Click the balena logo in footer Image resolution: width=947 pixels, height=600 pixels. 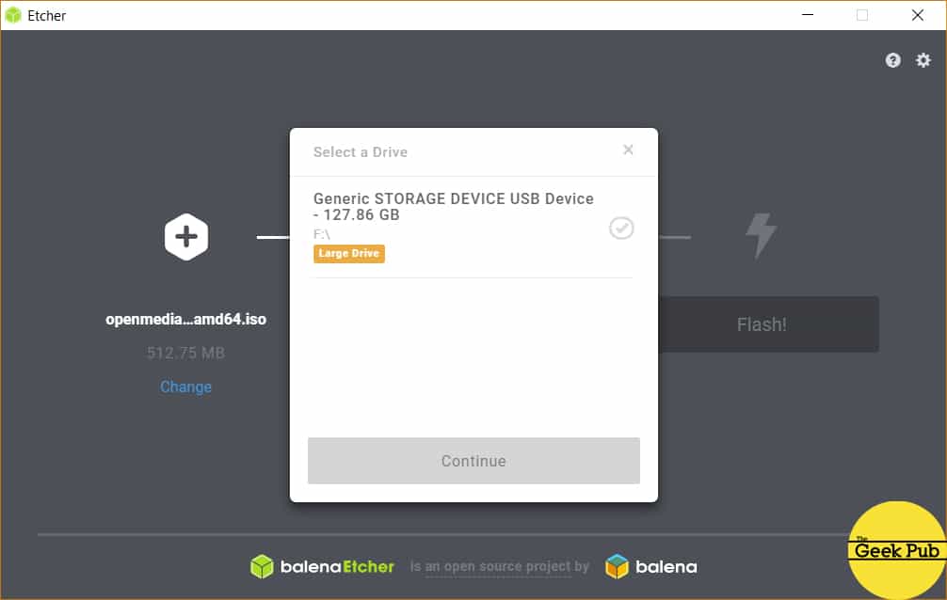tap(651, 566)
